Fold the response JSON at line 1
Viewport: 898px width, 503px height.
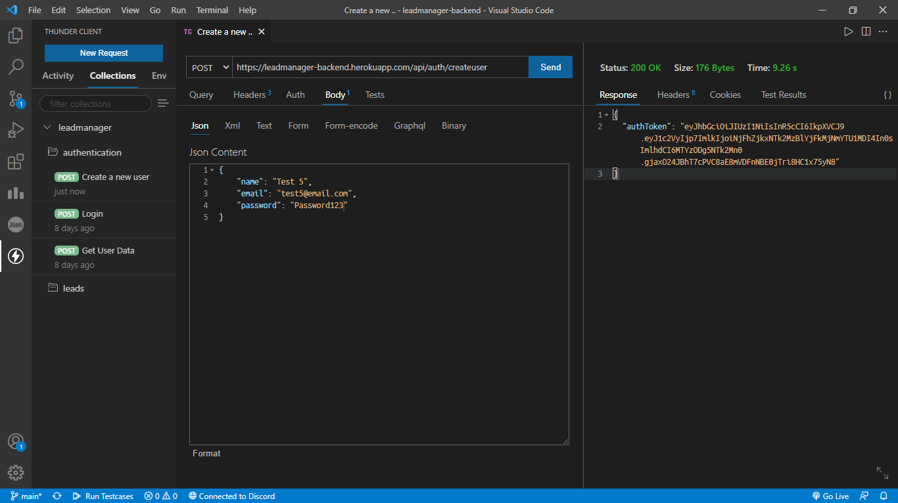pos(606,115)
